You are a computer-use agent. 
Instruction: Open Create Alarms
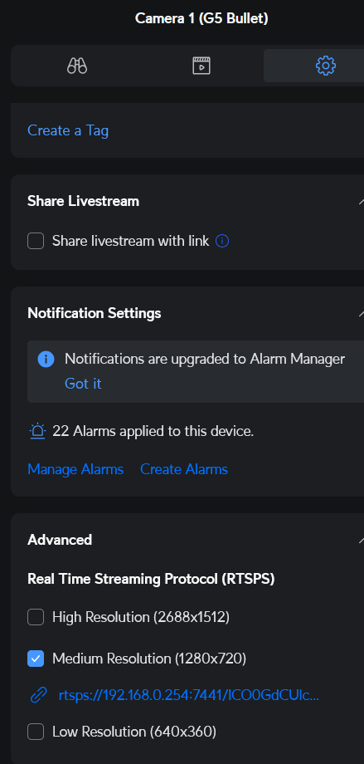tap(184, 469)
